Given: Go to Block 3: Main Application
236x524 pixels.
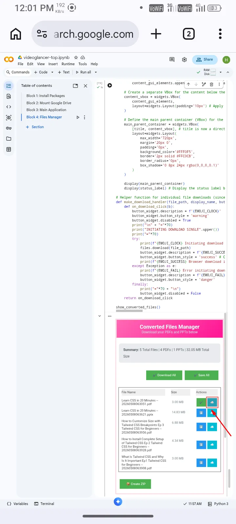Looking at the screenshot, I should point(46,110).
